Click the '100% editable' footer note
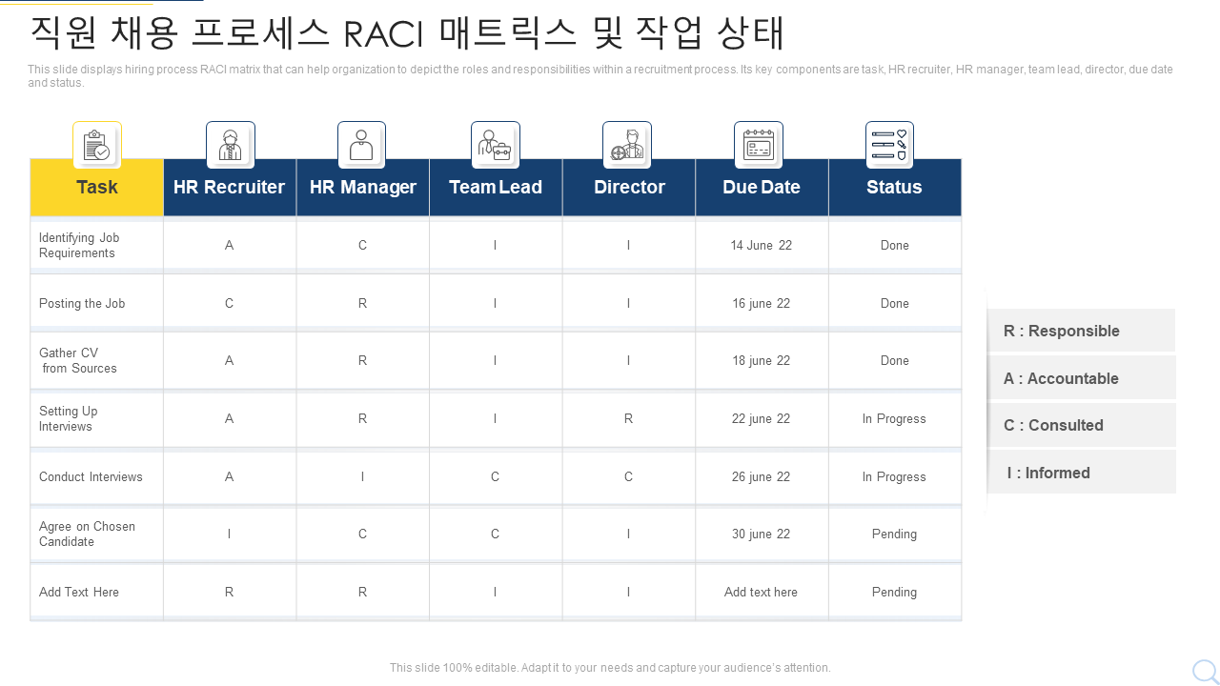 coord(610,668)
